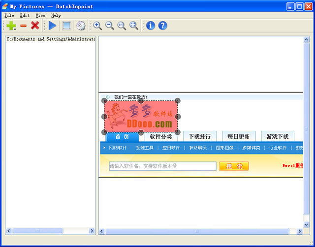Click the Zoom Out magnifier icon
This screenshot has width=315, height=247.
[x=110, y=26]
